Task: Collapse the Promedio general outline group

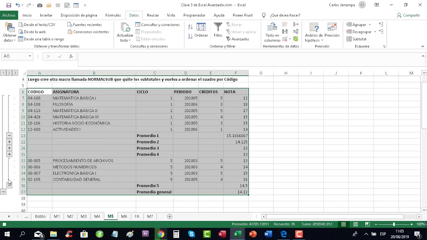Action: [3, 192]
